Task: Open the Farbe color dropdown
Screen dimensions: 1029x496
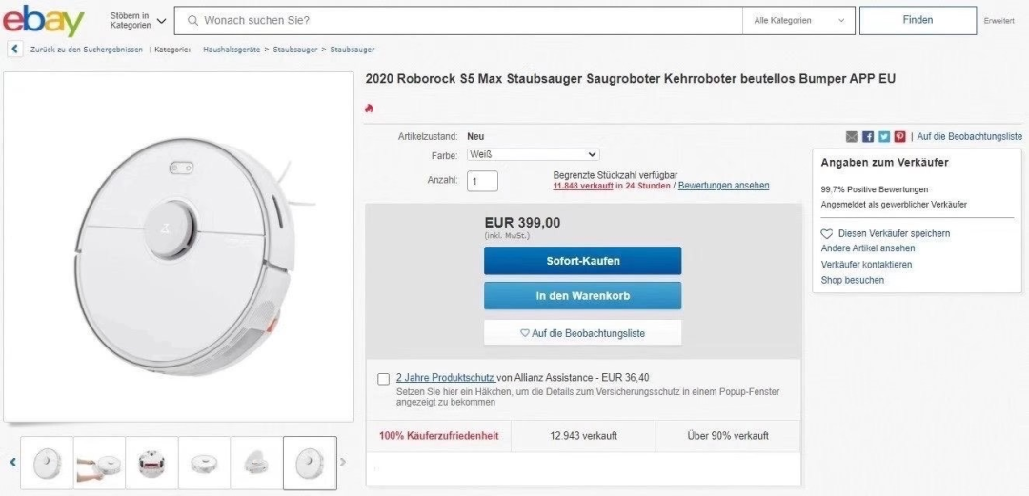Action: [533, 154]
